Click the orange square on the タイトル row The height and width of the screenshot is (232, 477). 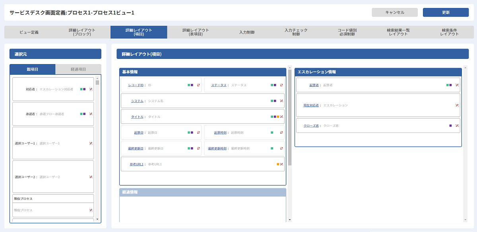click(278, 117)
